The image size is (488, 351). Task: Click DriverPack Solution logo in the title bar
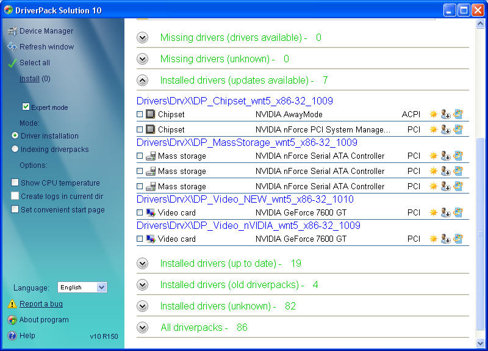click(9, 10)
